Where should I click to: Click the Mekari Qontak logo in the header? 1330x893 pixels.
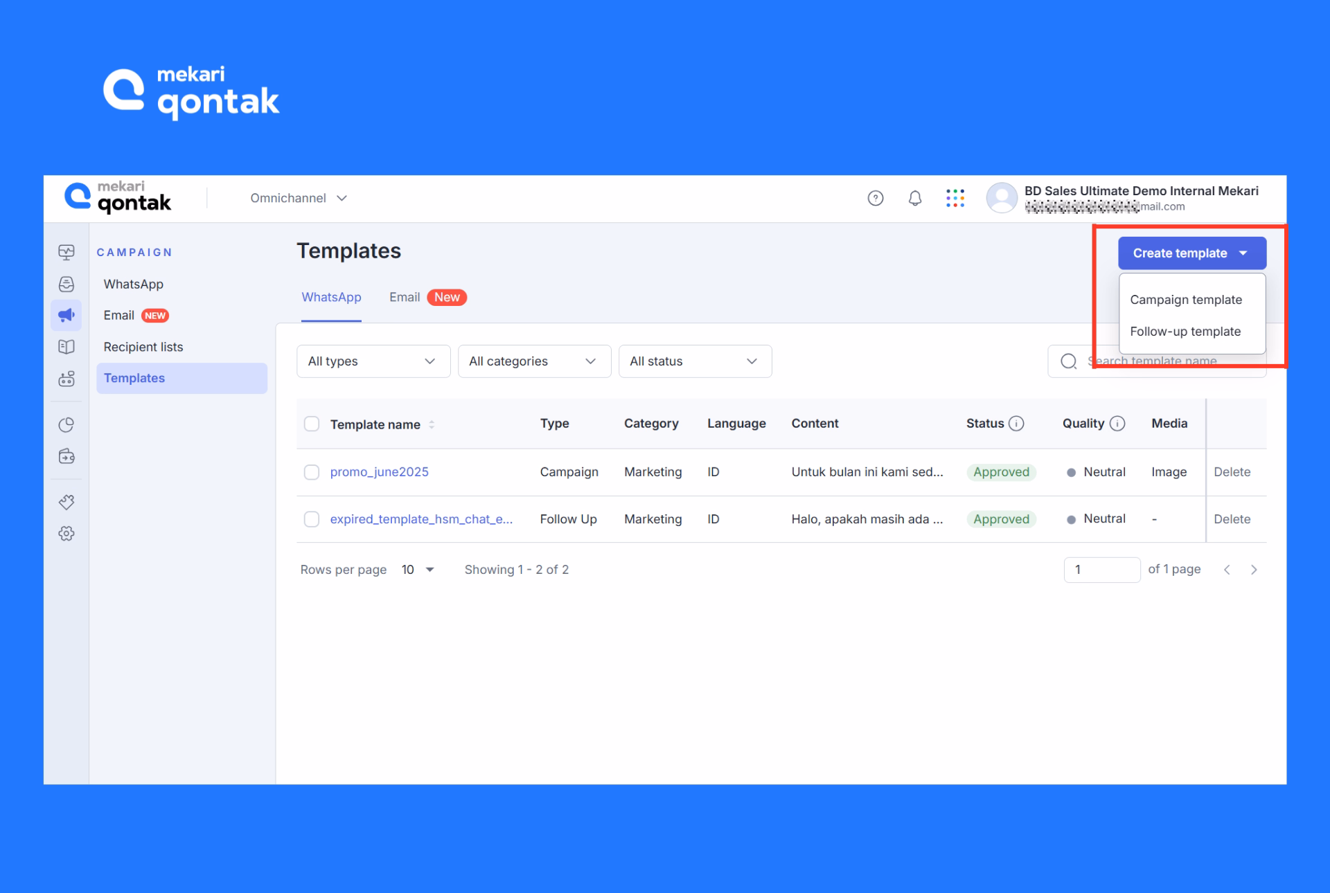118,198
